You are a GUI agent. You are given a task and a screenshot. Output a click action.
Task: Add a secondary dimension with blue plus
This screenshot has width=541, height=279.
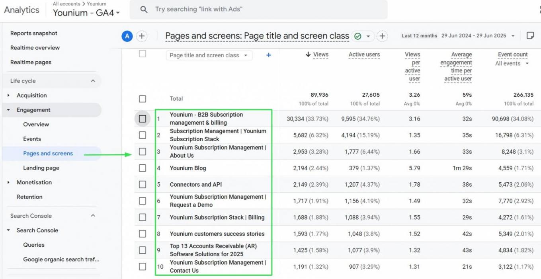click(x=268, y=55)
